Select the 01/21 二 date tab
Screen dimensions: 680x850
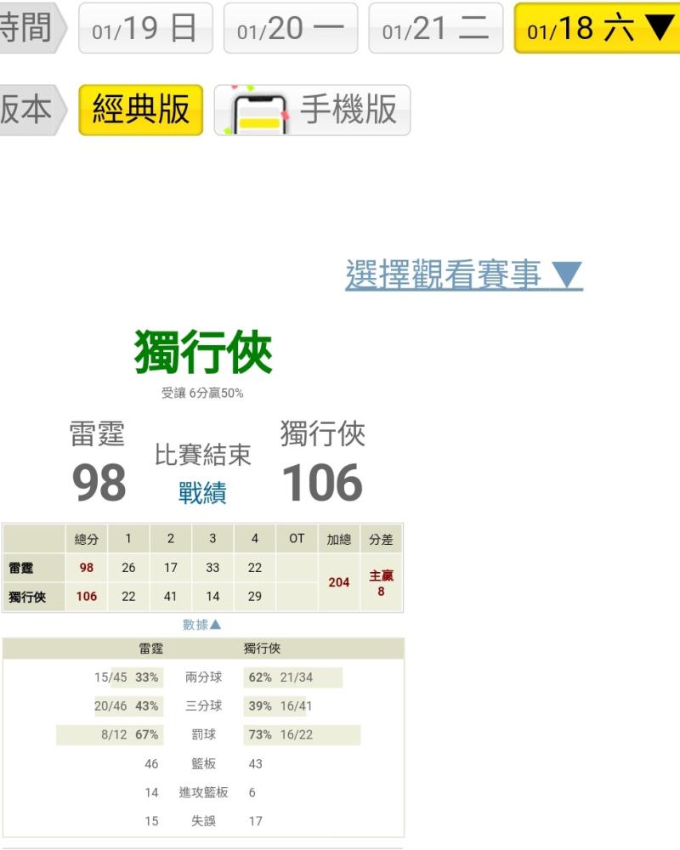point(435,28)
